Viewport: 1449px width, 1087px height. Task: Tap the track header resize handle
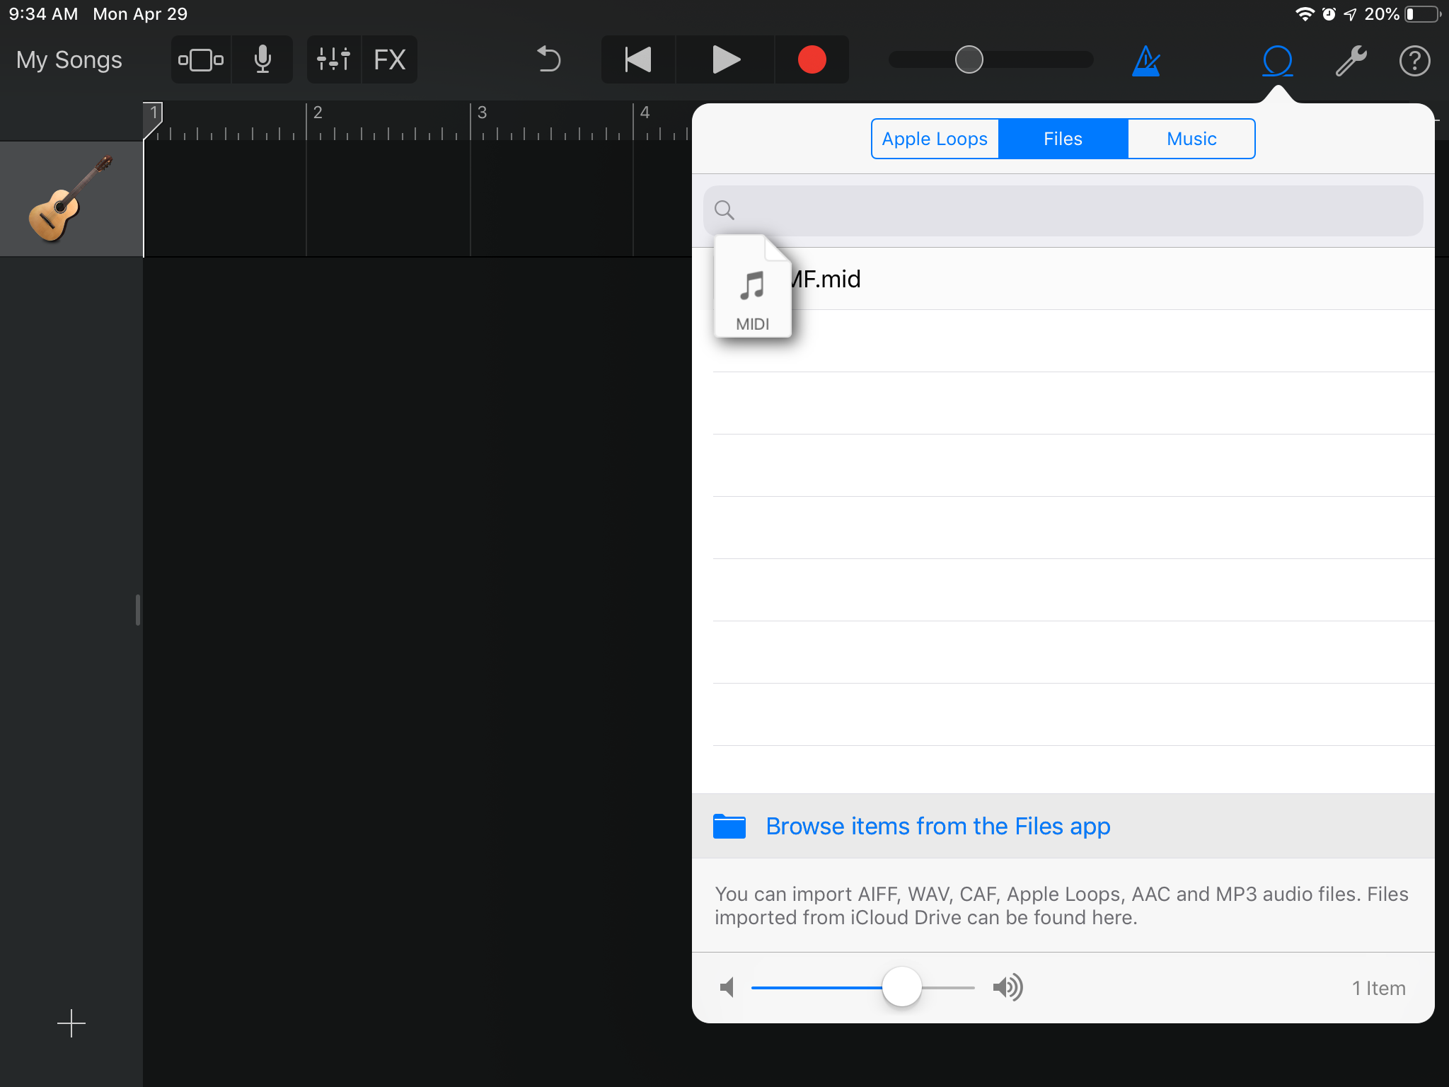[x=138, y=609]
